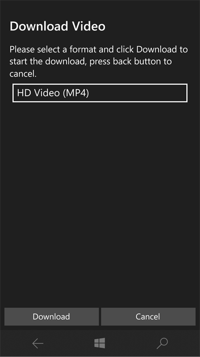Open the HD Video (MP4) format dropdown
This screenshot has width=200, height=357.
[100, 93]
